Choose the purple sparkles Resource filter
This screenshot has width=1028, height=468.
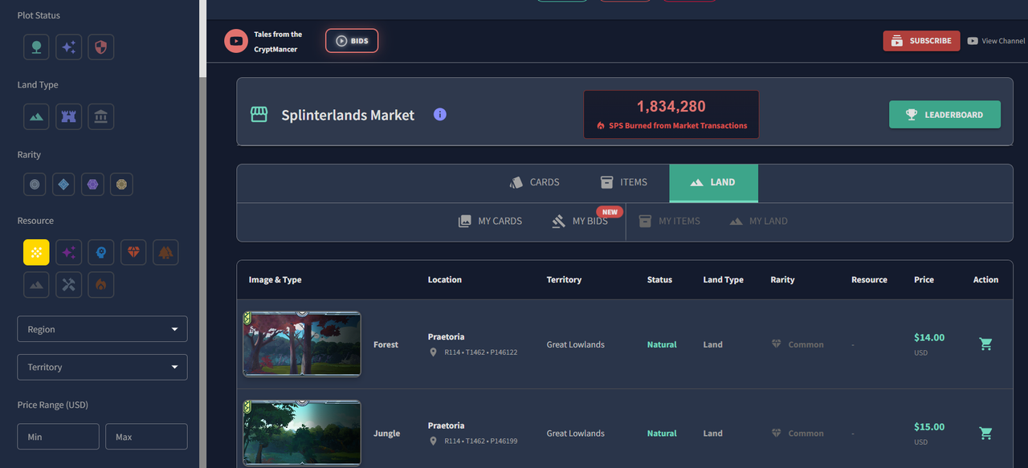tap(68, 252)
